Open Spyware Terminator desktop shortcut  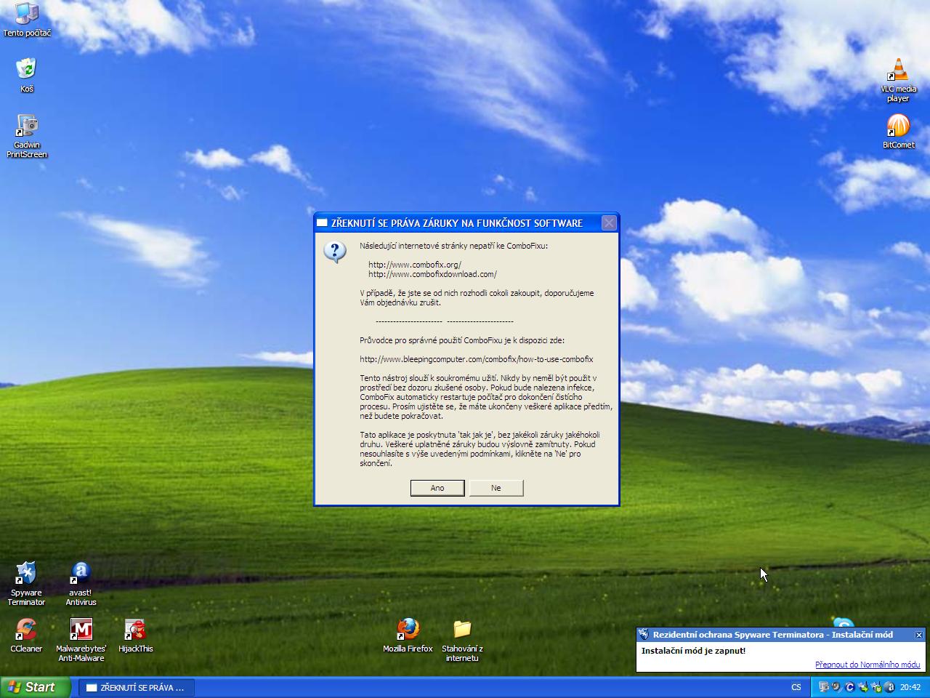[x=26, y=574]
